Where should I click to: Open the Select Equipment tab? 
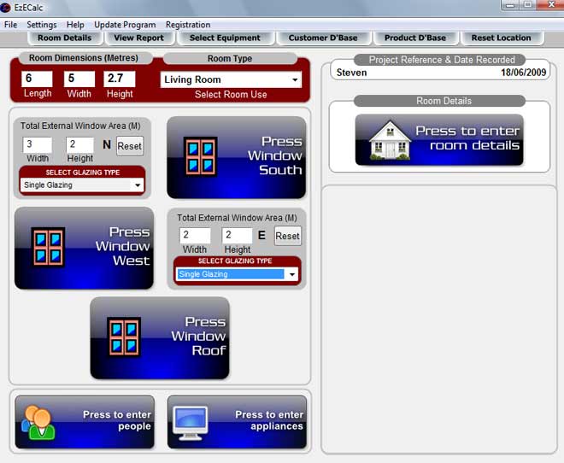click(225, 38)
